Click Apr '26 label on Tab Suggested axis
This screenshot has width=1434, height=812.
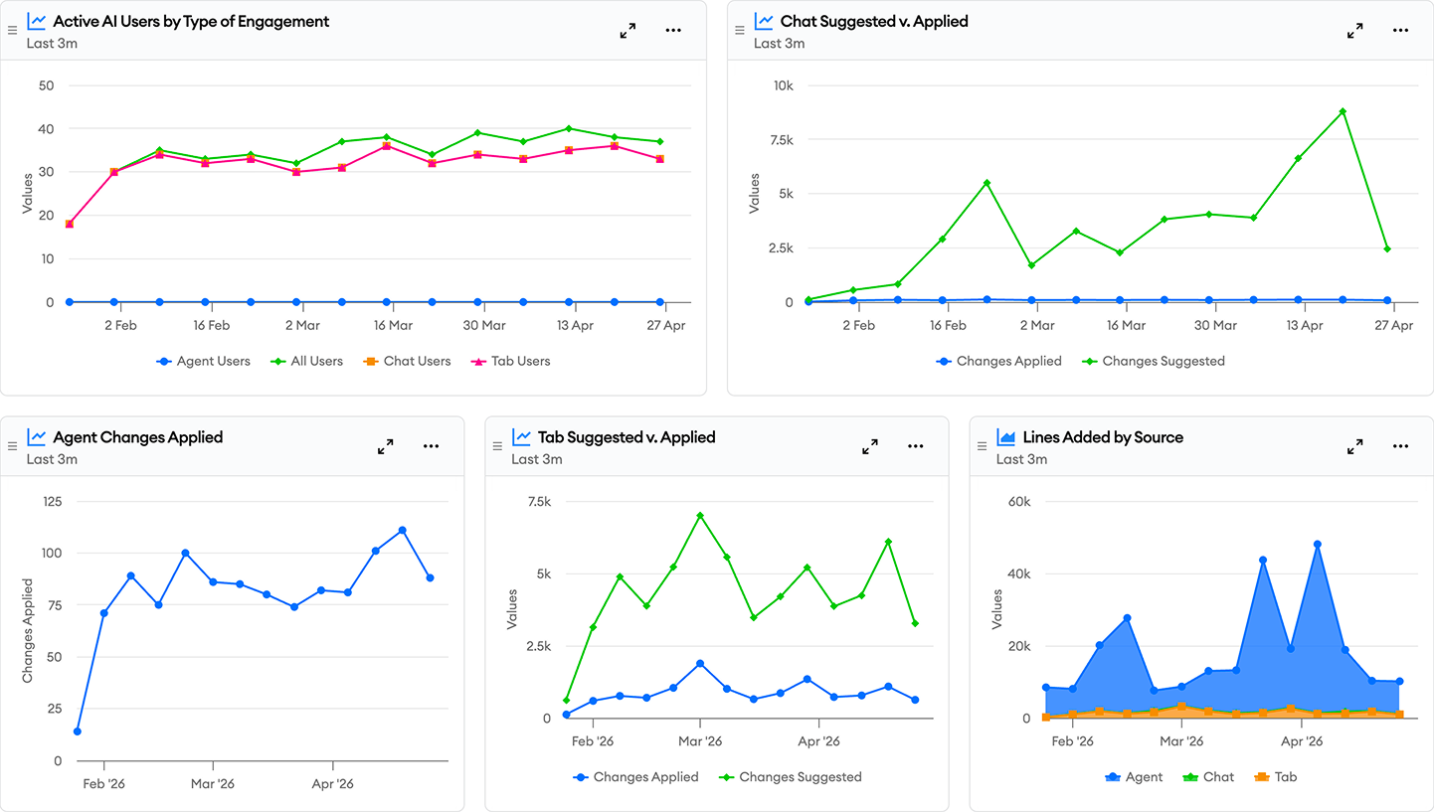818,741
